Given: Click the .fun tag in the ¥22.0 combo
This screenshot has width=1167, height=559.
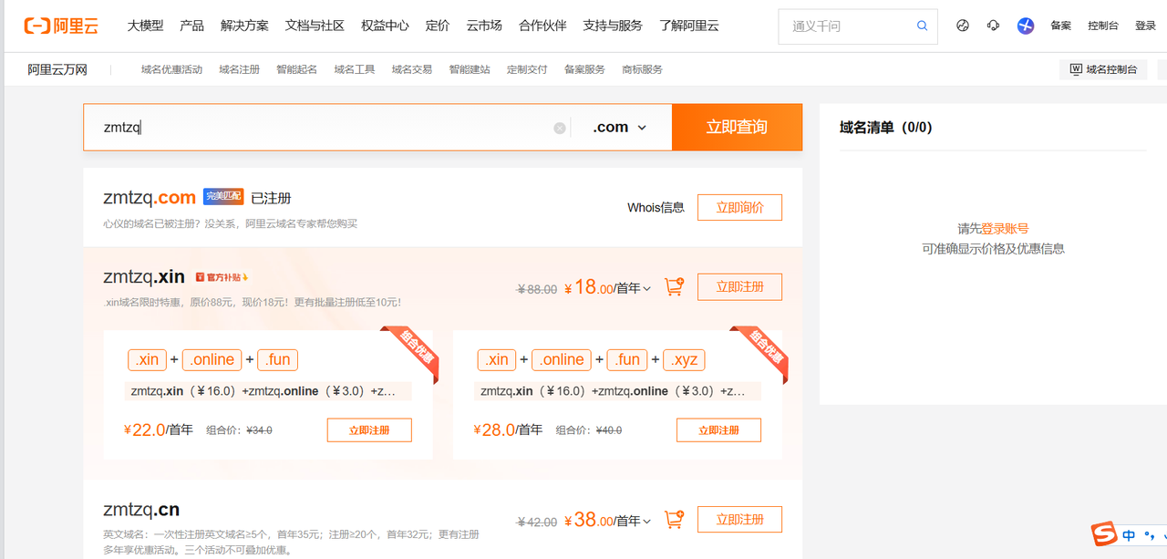Looking at the screenshot, I should coord(277,359).
